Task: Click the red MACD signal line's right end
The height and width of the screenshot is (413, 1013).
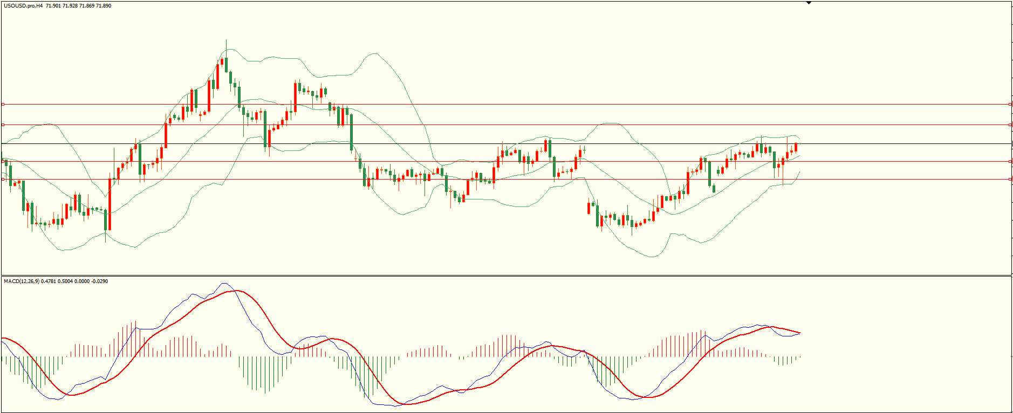Action: 799,333
